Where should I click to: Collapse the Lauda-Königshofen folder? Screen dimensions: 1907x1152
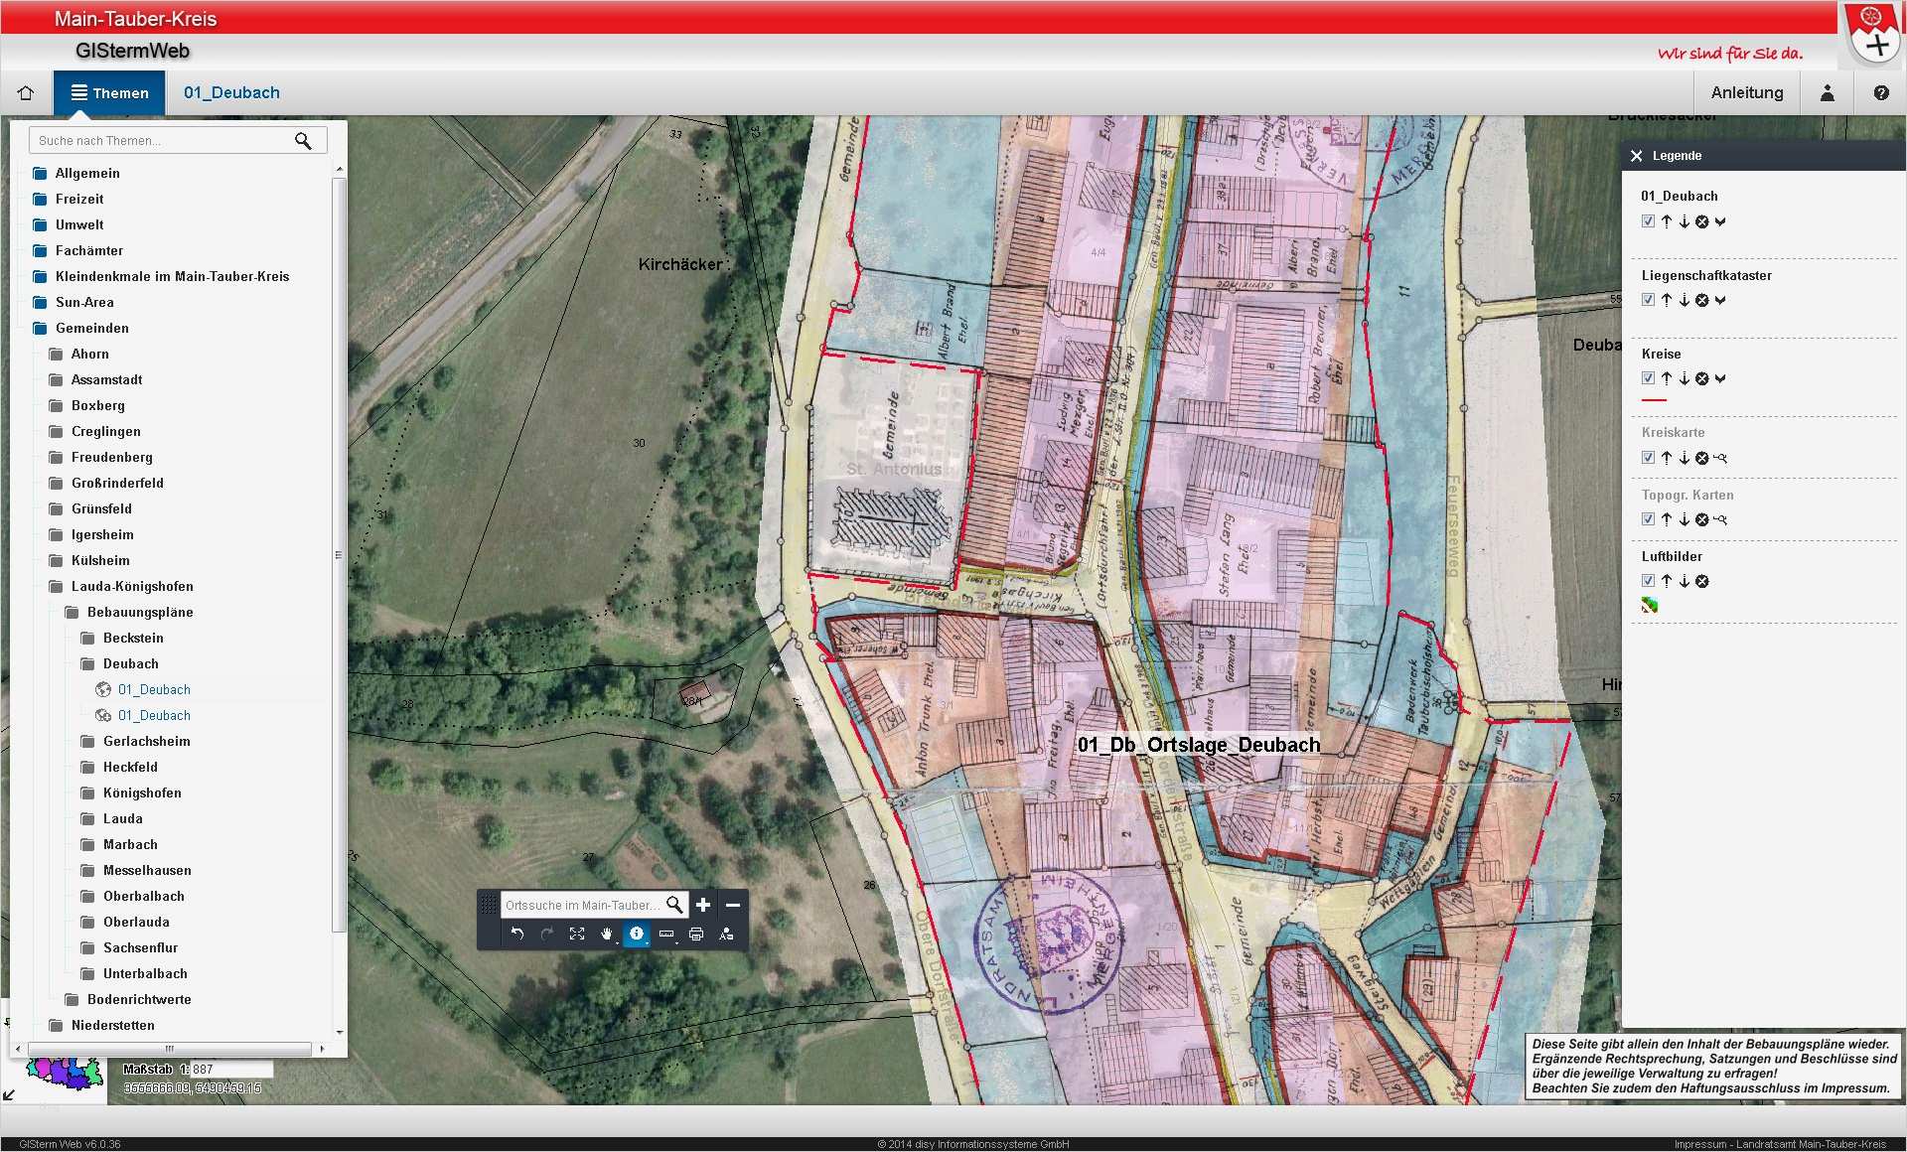[x=132, y=586]
